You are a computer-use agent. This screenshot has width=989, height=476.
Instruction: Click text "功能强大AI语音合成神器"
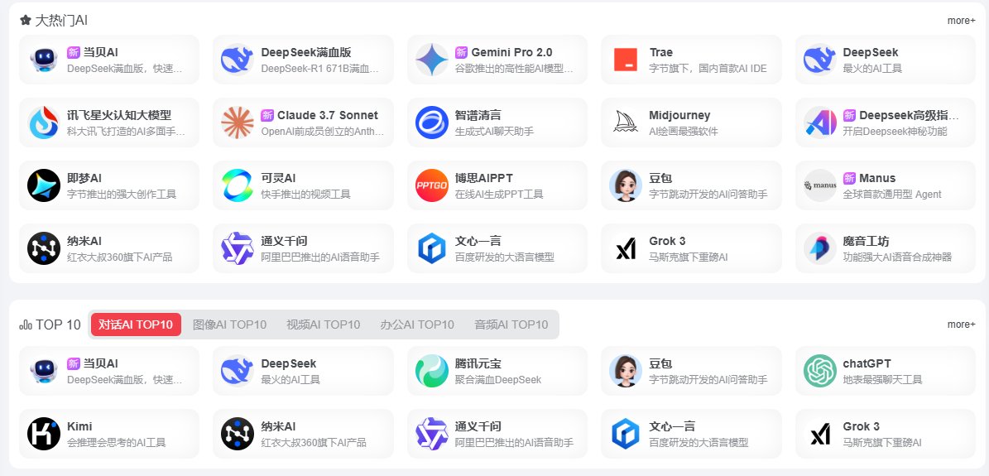pos(897,257)
